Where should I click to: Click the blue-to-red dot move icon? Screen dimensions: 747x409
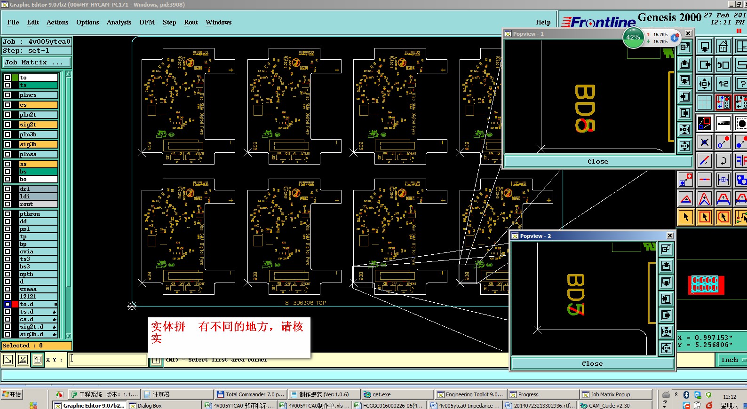(723, 142)
